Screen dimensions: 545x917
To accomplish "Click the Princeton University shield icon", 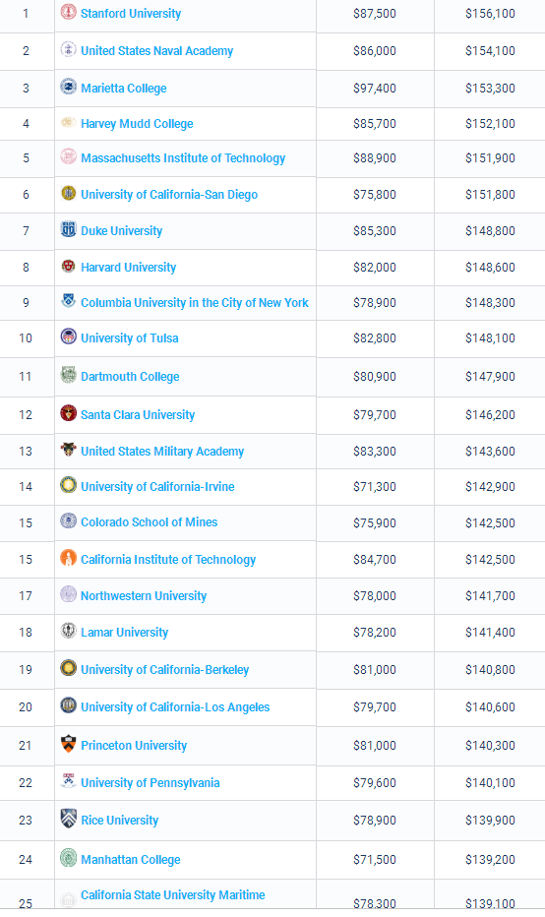I will click(69, 744).
